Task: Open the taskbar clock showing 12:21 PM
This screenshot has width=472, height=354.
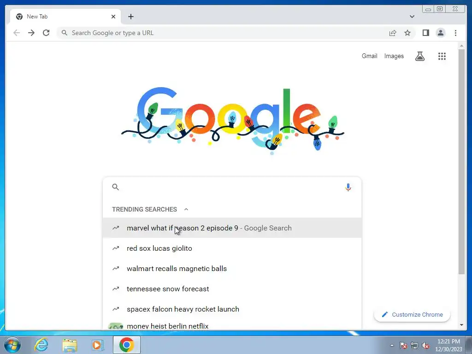Action: coord(448,345)
